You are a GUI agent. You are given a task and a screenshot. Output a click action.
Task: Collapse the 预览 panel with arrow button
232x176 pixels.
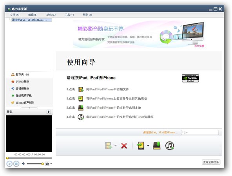tap(49, 112)
